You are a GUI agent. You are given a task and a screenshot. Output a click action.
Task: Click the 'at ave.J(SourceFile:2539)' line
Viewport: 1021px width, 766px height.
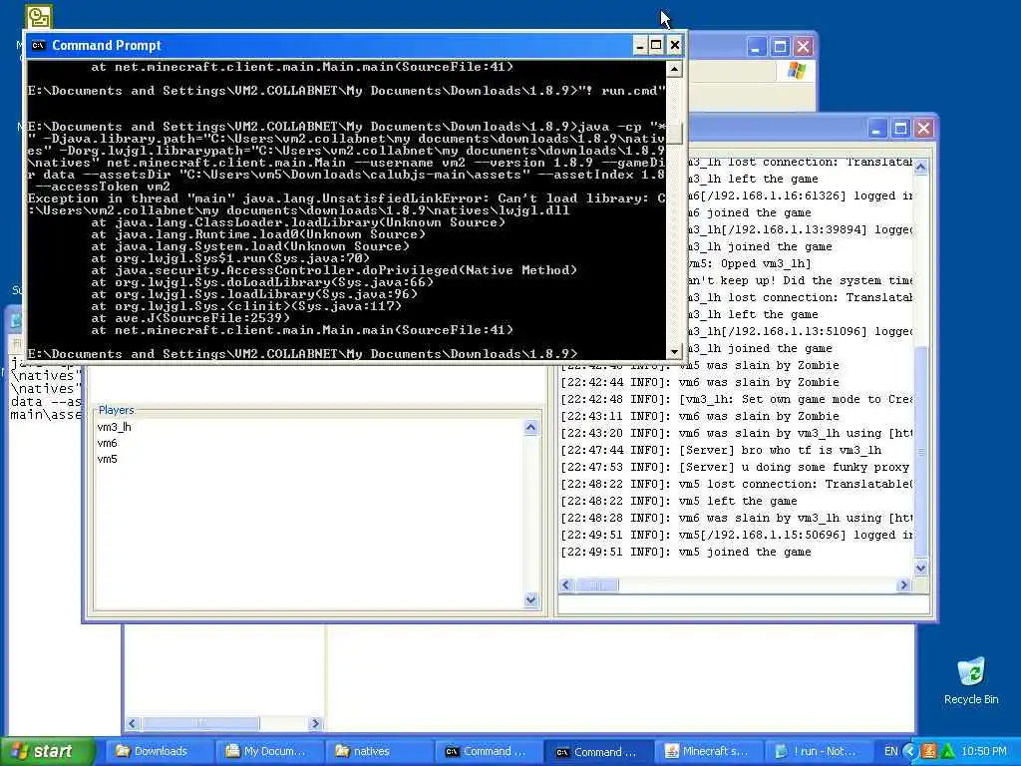coord(190,318)
